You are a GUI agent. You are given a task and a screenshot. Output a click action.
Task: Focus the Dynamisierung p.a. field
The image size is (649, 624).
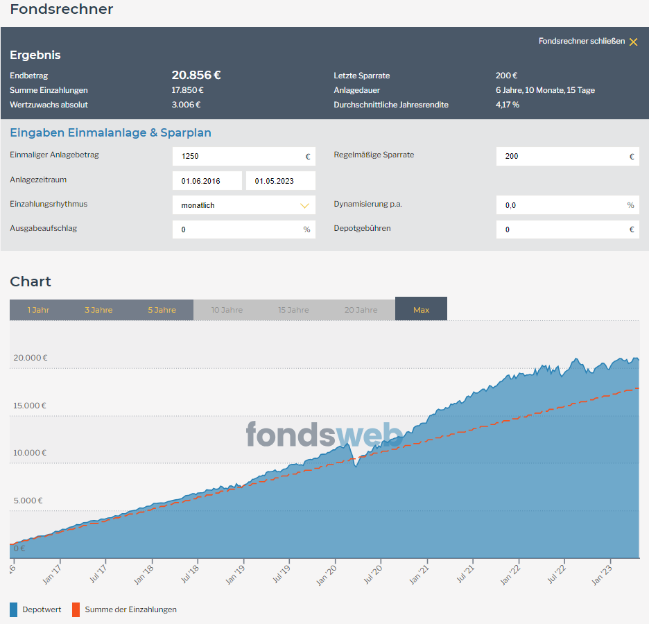pos(567,205)
